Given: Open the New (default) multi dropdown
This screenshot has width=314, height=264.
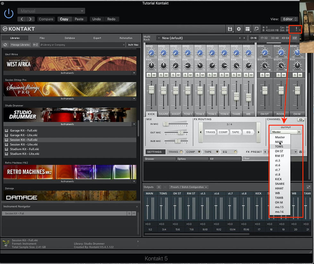Looking at the screenshot, I should [x=201, y=38].
